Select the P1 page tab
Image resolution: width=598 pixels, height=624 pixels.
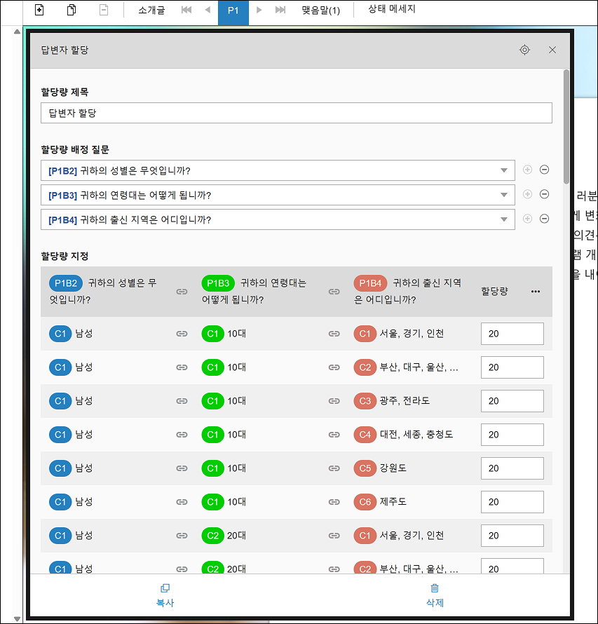click(x=233, y=13)
